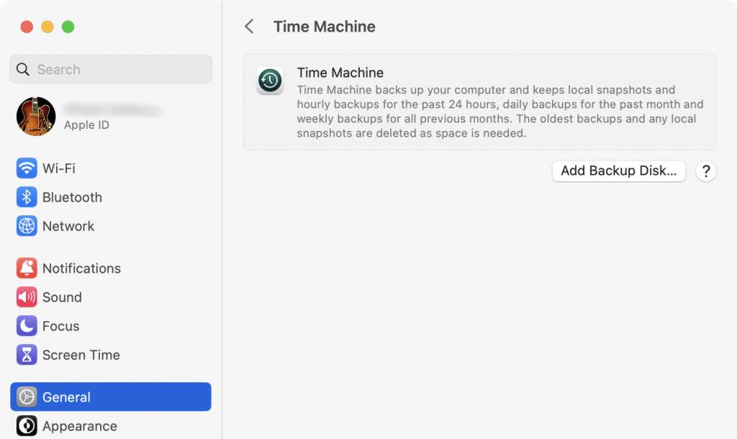Click the Appearance icon in sidebar
This screenshot has height=439, width=737.
click(x=27, y=426)
